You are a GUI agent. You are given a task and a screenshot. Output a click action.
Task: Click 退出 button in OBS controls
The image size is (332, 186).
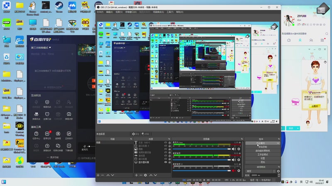(x=263, y=162)
